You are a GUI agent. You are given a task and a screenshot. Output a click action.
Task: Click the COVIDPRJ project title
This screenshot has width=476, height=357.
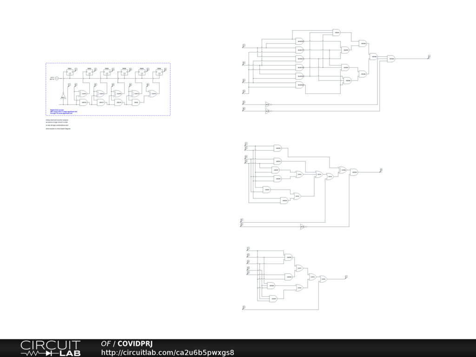(135, 344)
